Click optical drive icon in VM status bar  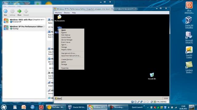pos(135,102)
